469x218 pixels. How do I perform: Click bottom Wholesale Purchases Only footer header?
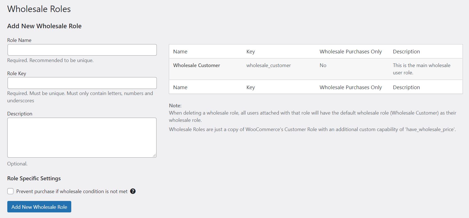(351, 87)
